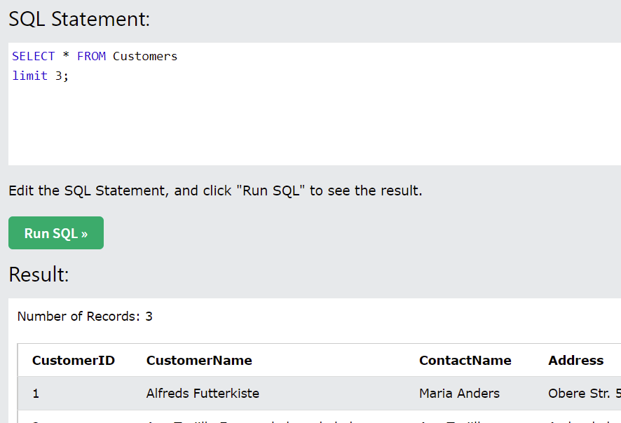
Task: Click the Customers table name in the query
Action: coord(145,56)
